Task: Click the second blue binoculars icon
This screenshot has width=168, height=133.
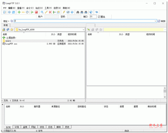Action: click(82, 12)
